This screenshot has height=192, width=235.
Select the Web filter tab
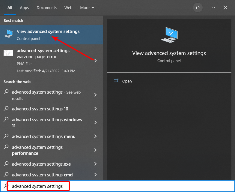pos(68,8)
